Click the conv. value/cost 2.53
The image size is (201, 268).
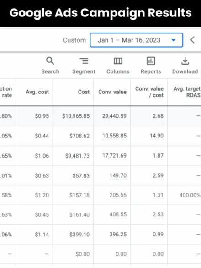coord(158,214)
